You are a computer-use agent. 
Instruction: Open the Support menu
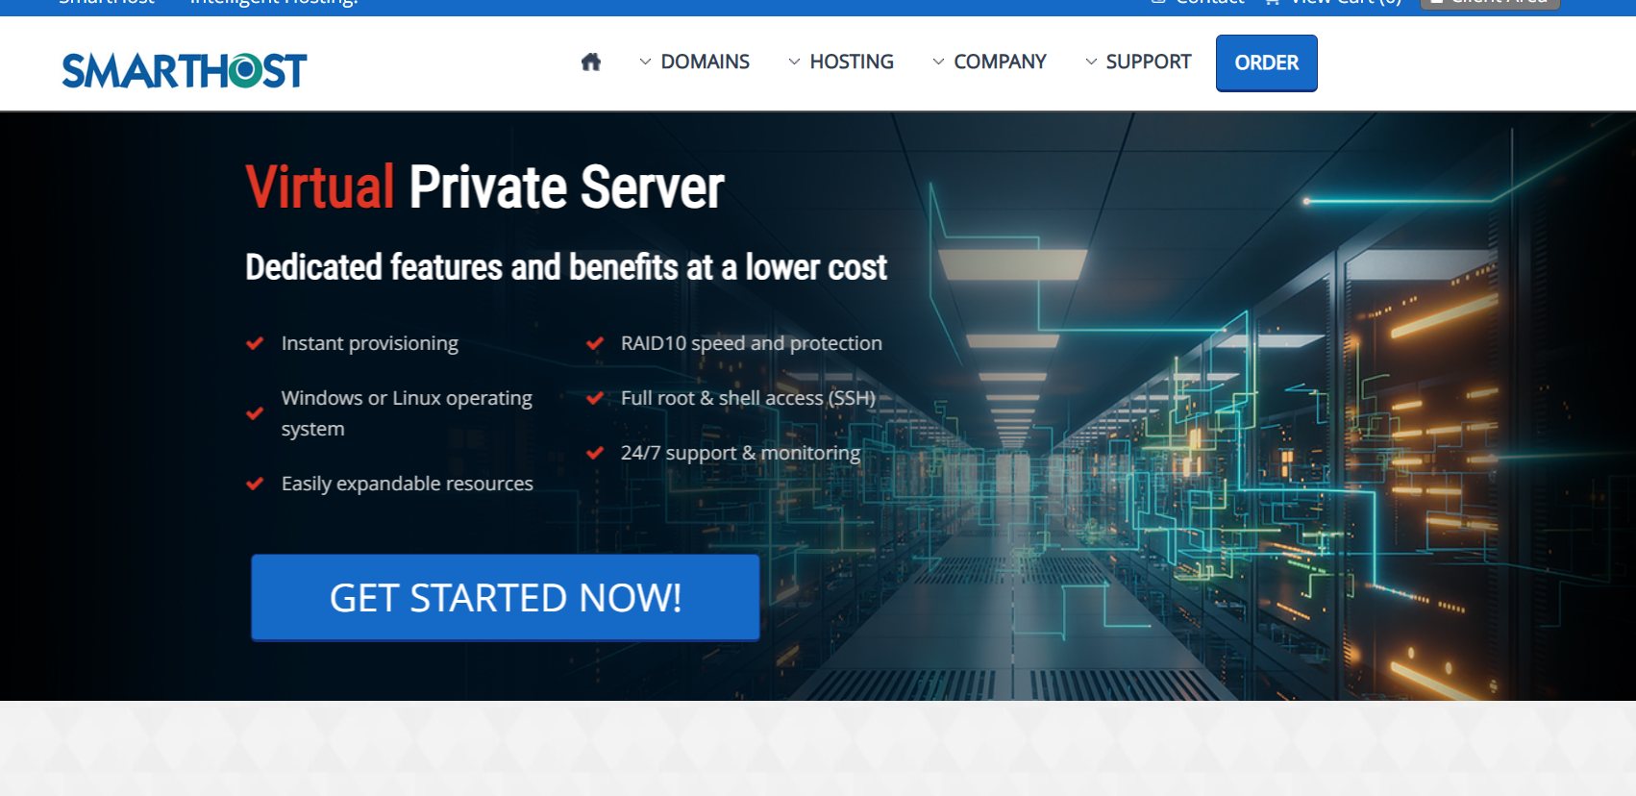click(x=1138, y=62)
